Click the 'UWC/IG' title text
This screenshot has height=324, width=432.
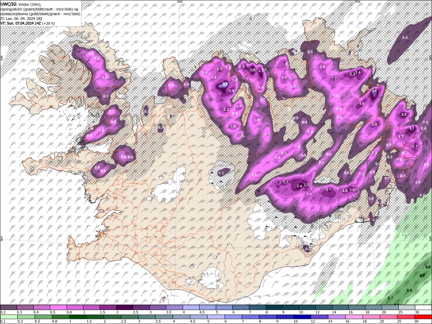(8, 4)
